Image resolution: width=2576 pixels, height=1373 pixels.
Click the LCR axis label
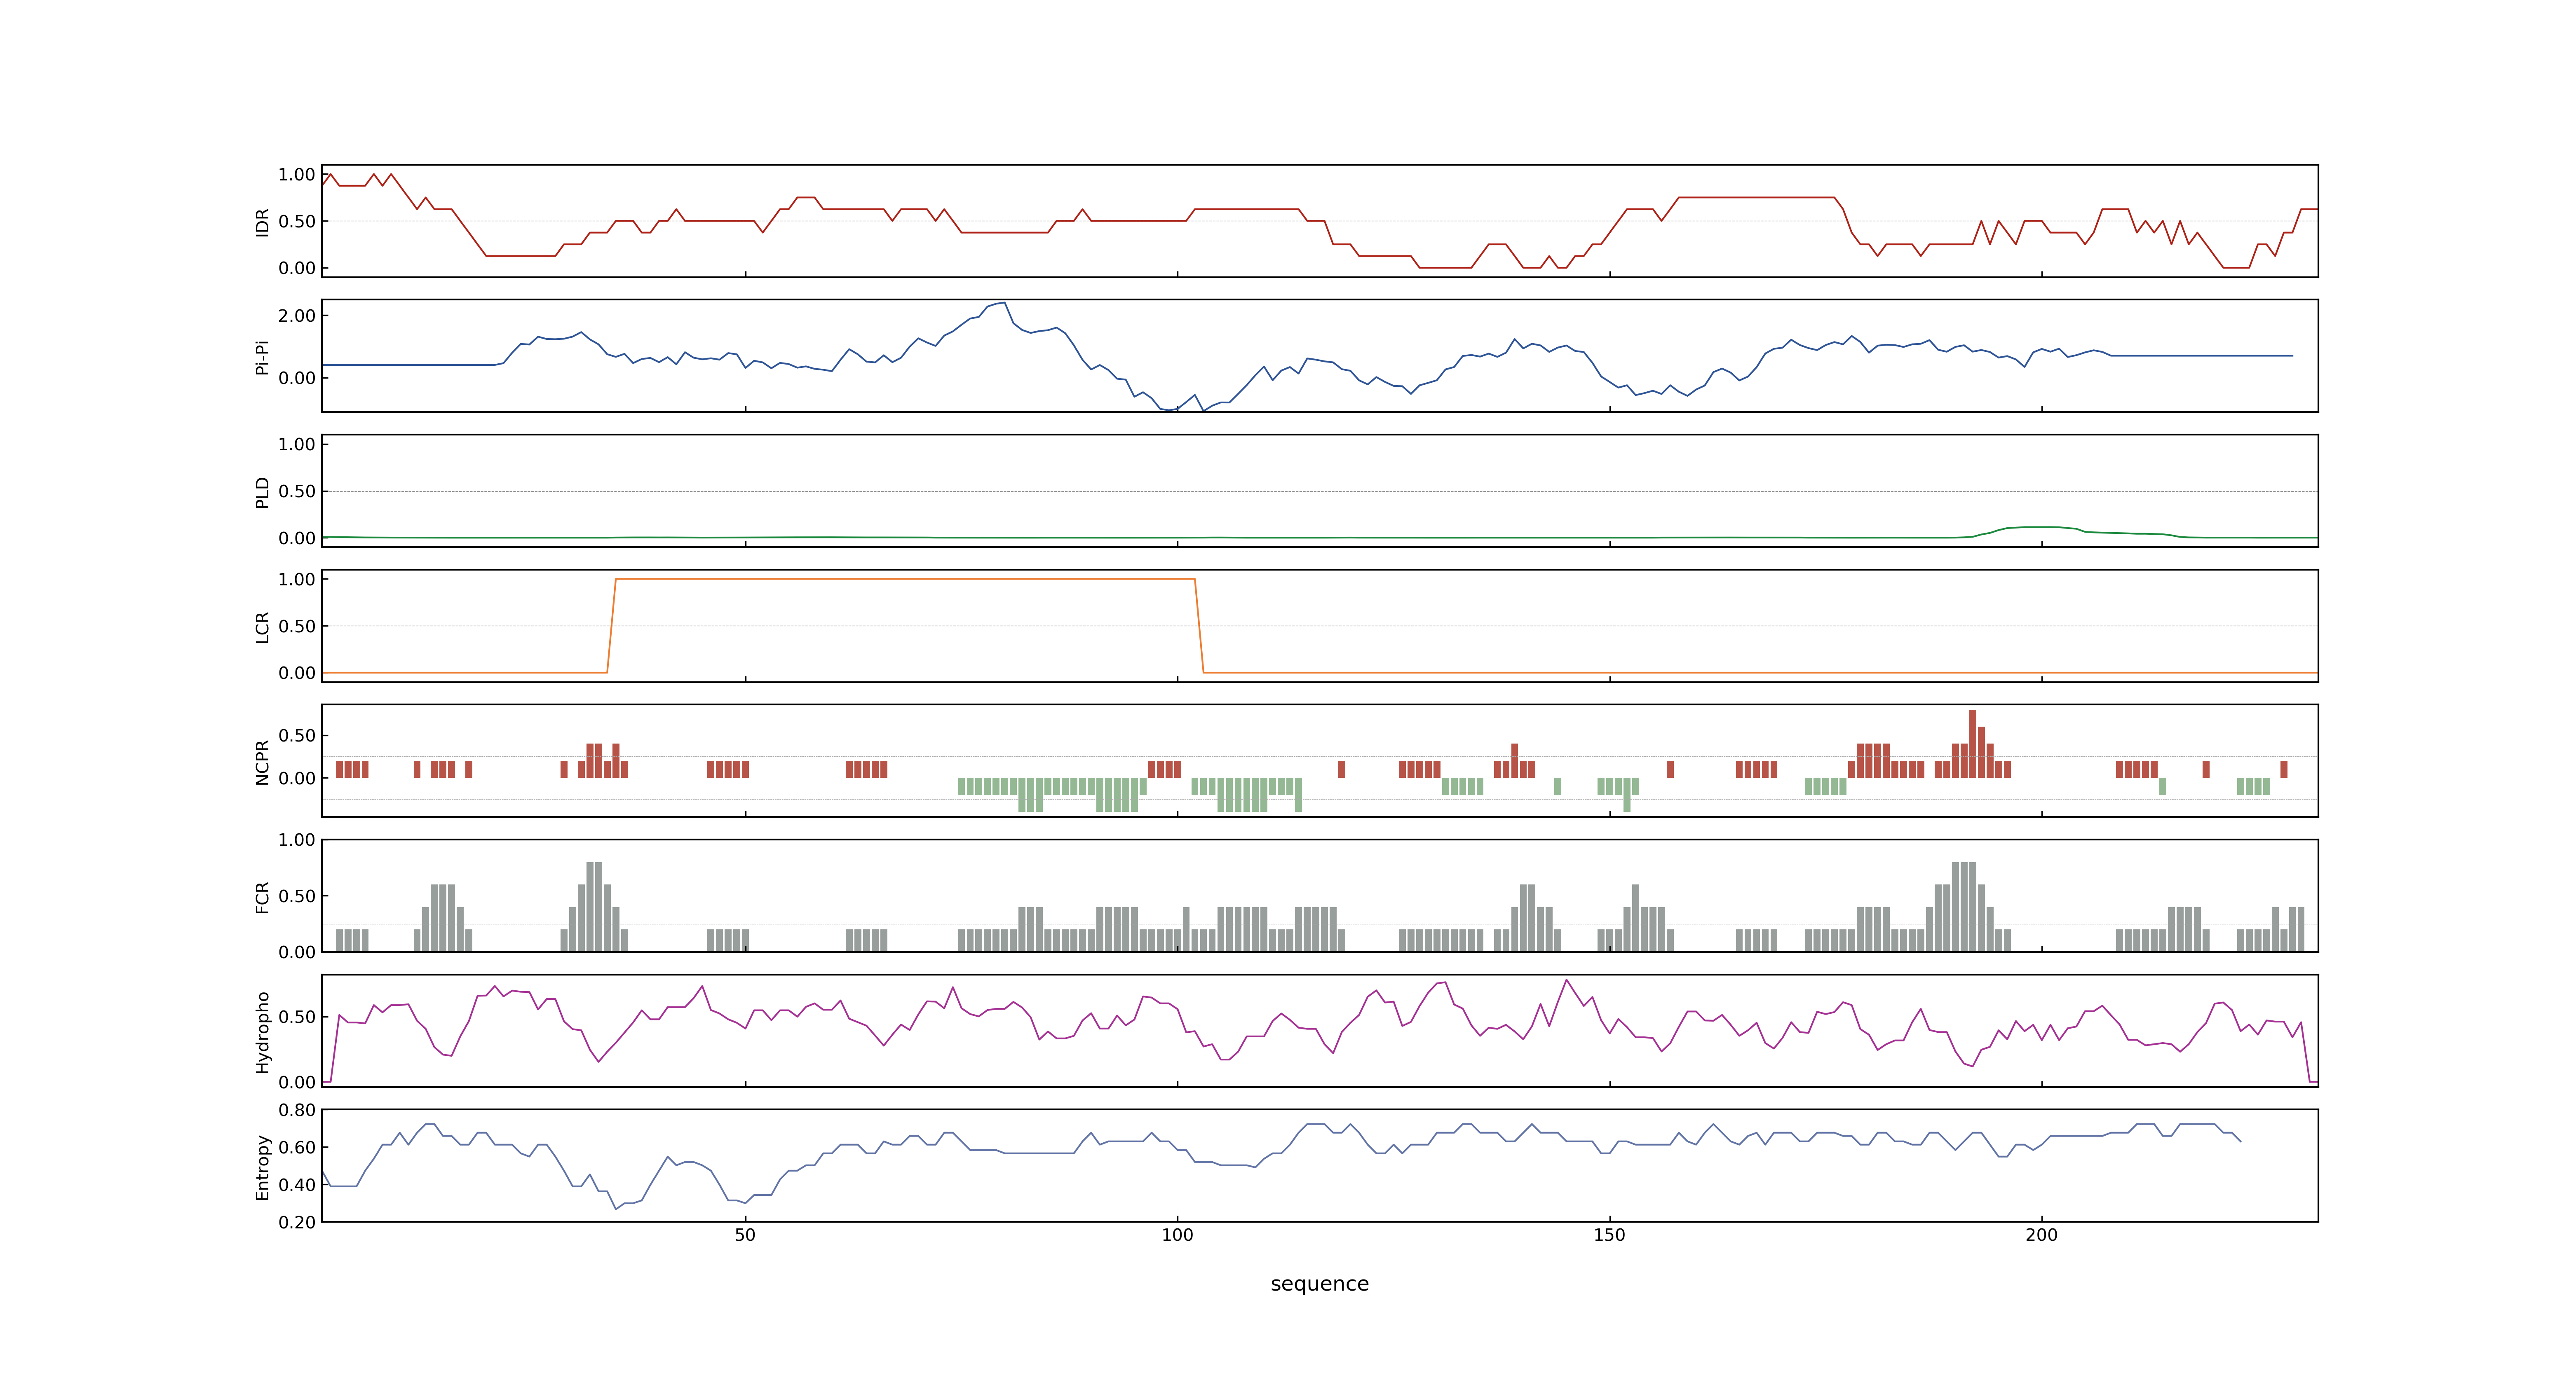point(262,627)
